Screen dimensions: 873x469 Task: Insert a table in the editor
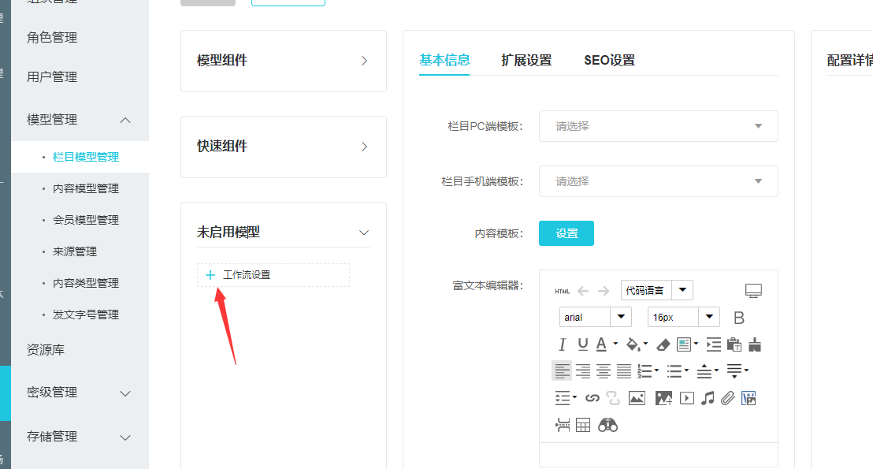(x=583, y=425)
